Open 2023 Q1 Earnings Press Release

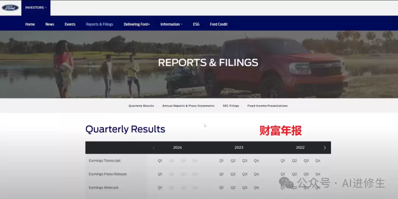point(221,174)
